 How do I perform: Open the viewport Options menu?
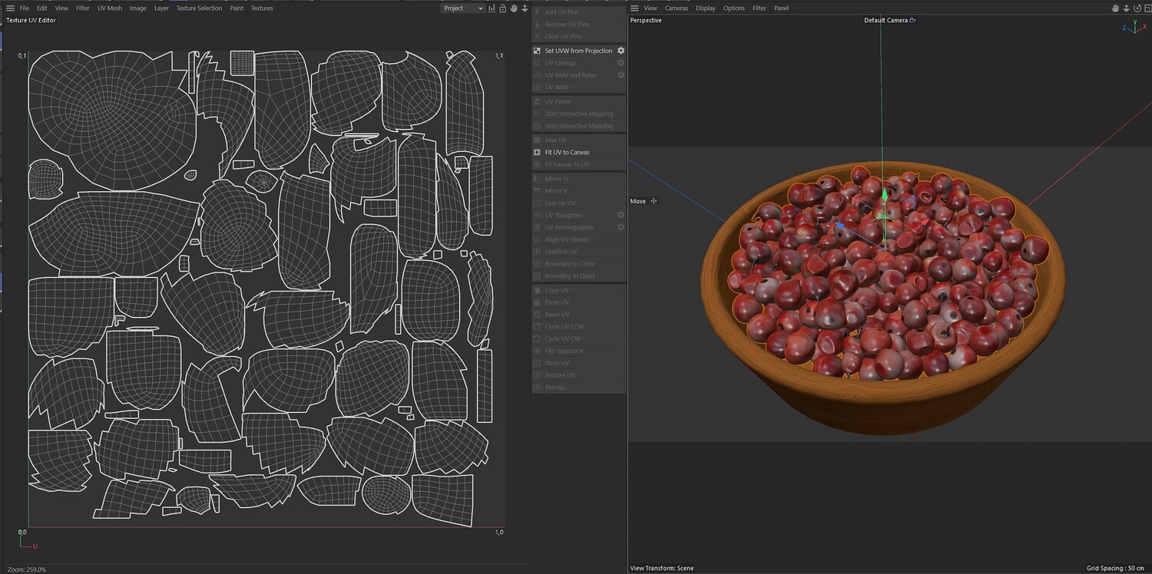pos(734,8)
